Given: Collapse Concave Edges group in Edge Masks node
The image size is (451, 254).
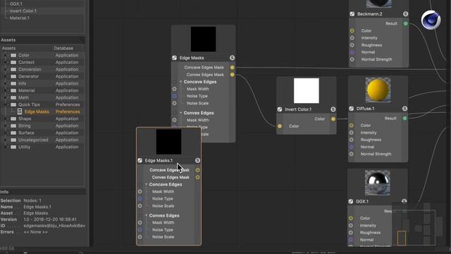Looking at the screenshot, I should (x=180, y=82).
